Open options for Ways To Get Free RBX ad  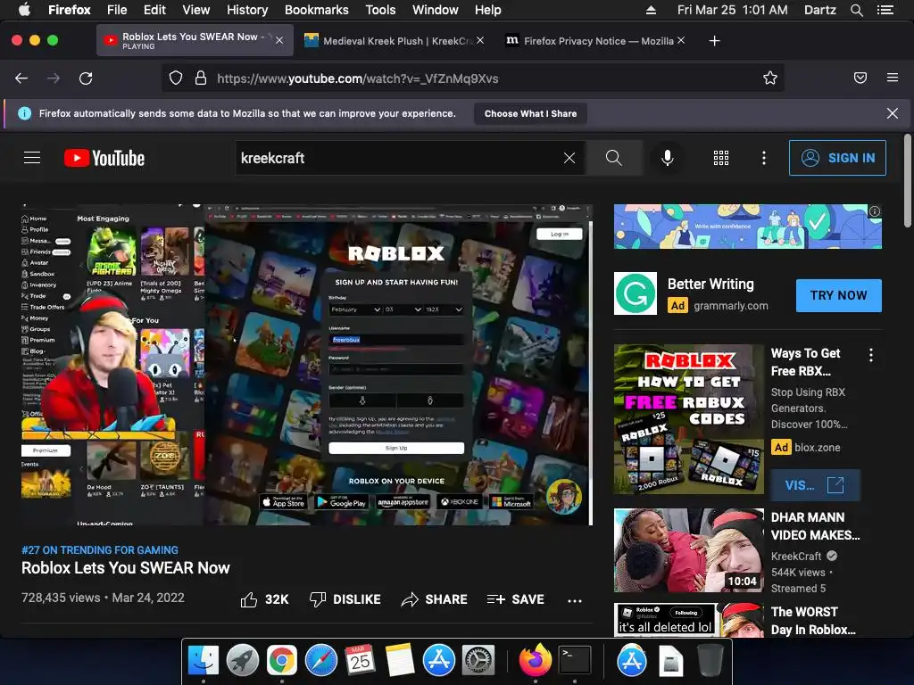(x=871, y=355)
